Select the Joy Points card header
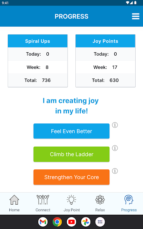Screen dimensions: 143x229 pyautogui.click(x=106, y=41)
